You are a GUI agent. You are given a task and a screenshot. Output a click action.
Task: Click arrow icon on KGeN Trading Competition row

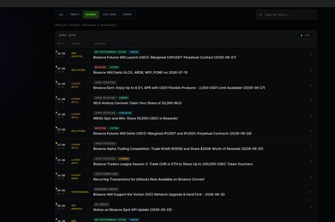(311, 146)
